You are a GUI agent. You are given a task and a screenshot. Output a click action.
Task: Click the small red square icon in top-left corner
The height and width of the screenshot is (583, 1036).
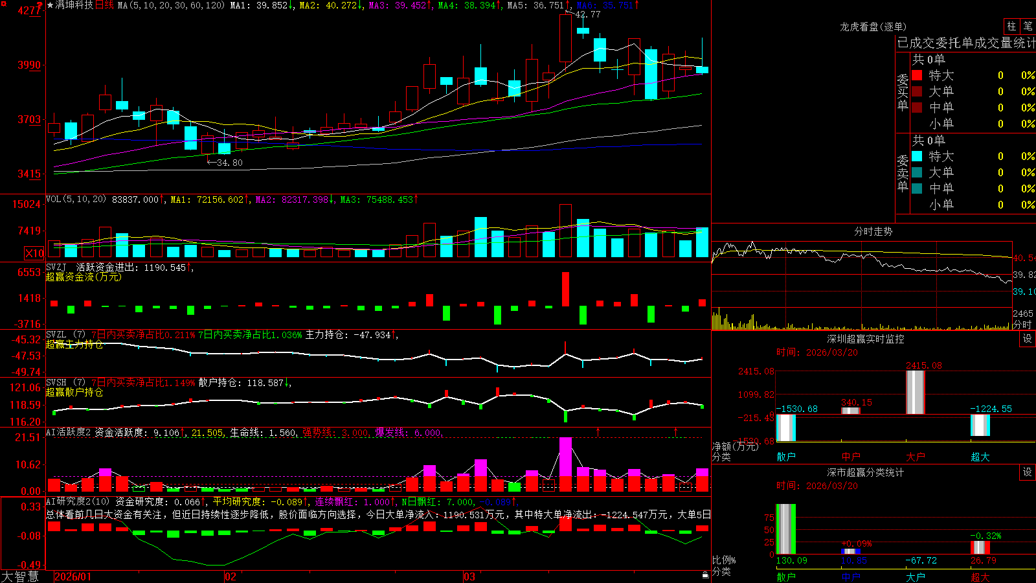(3, 3)
